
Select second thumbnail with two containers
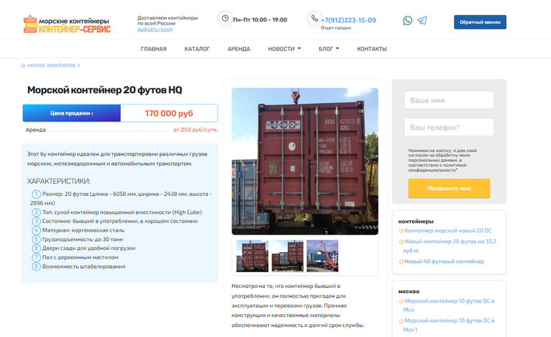click(288, 256)
